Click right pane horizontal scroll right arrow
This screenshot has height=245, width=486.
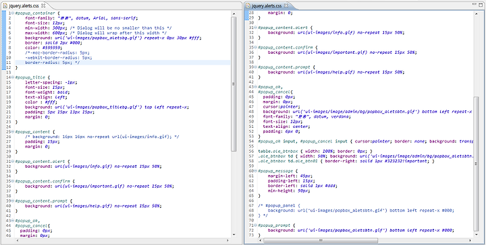(x=471, y=240)
